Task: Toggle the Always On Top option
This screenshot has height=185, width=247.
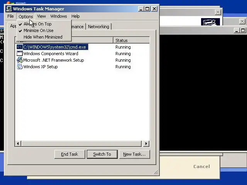Action: [44, 24]
